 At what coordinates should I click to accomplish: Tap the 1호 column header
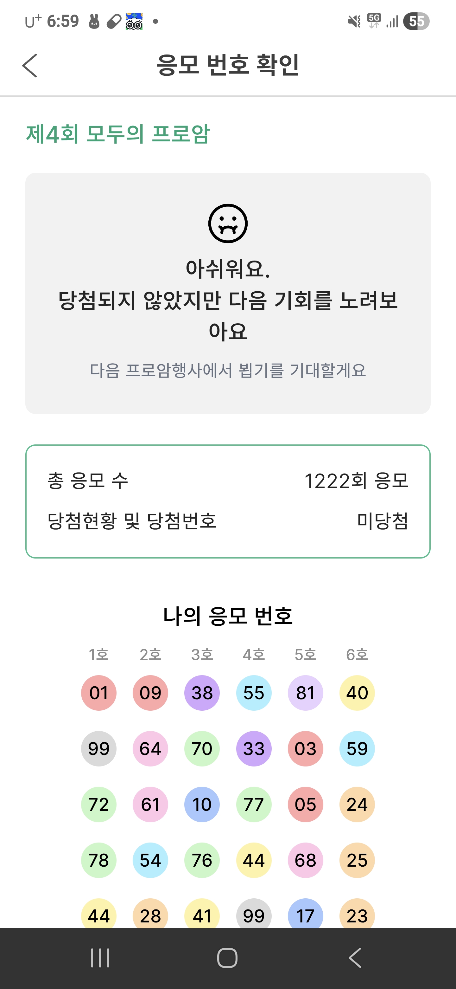pyautogui.click(x=98, y=655)
